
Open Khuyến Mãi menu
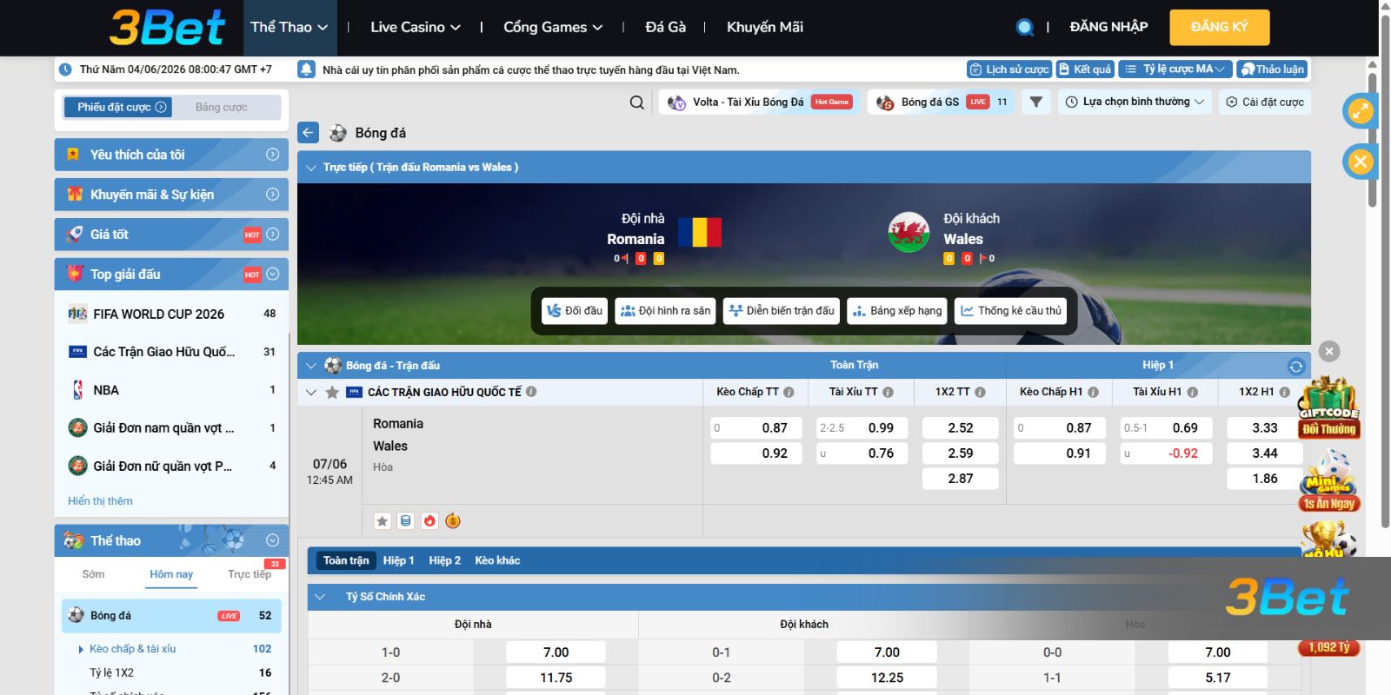point(765,27)
